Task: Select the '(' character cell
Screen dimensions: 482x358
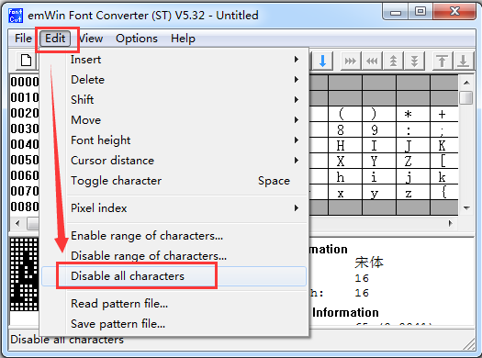Action: 345,114
